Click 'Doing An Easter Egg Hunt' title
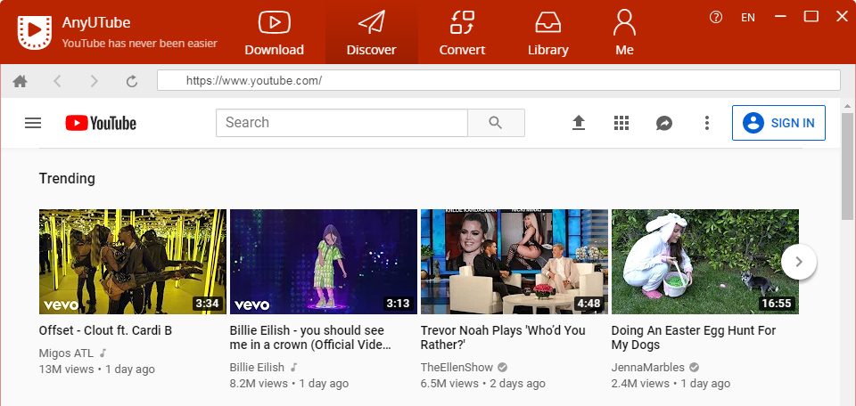Viewport: 856px width, 406px height. click(694, 337)
